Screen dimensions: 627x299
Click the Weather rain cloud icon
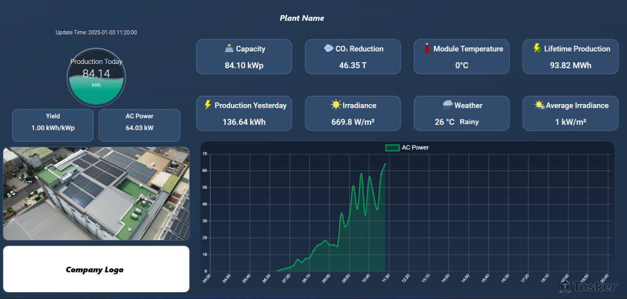click(x=447, y=105)
